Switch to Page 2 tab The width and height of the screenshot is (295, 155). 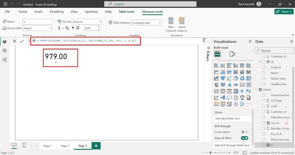[65, 146]
